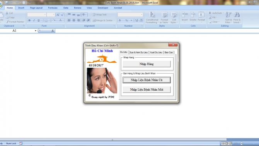Decrease font size with Shrink Font icon

[62, 15]
